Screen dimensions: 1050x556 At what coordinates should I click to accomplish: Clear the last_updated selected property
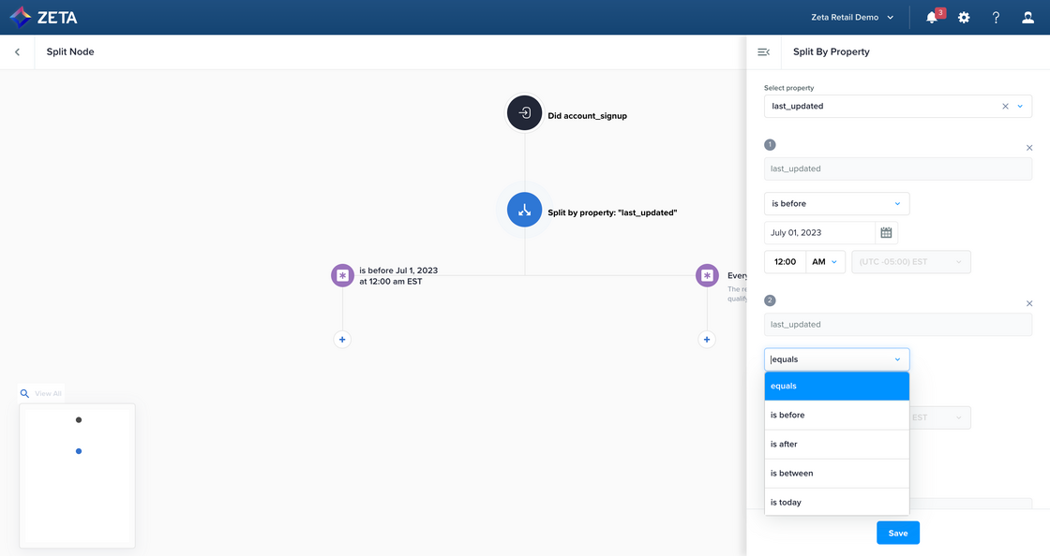[1005, 107]
